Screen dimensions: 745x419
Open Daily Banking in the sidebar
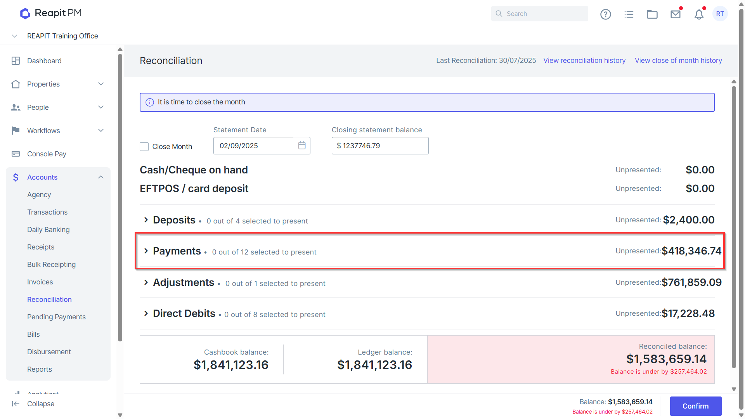49,230
